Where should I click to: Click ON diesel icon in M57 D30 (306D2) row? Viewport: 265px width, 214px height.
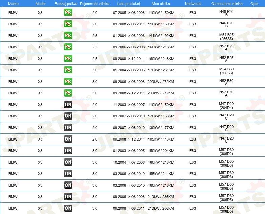(68, 150)
